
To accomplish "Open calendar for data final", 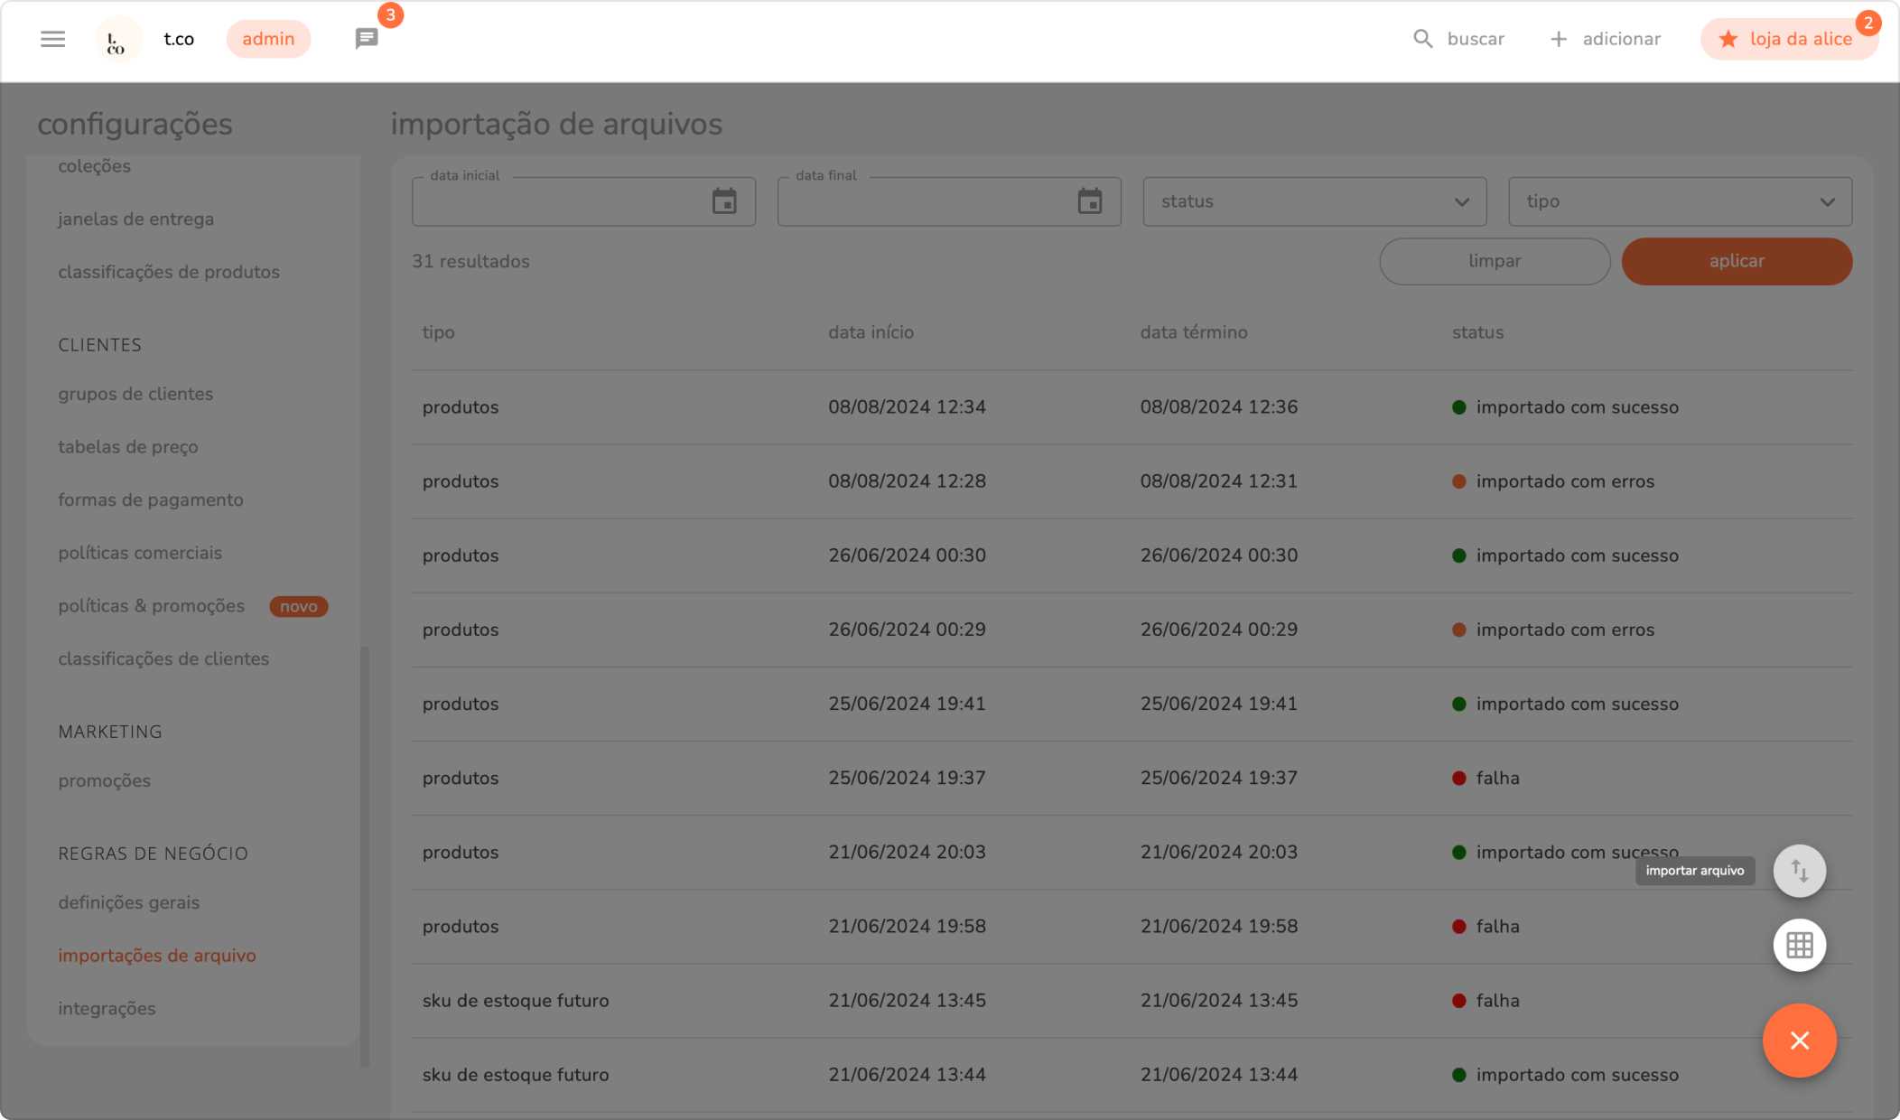I will point(1090,201).
